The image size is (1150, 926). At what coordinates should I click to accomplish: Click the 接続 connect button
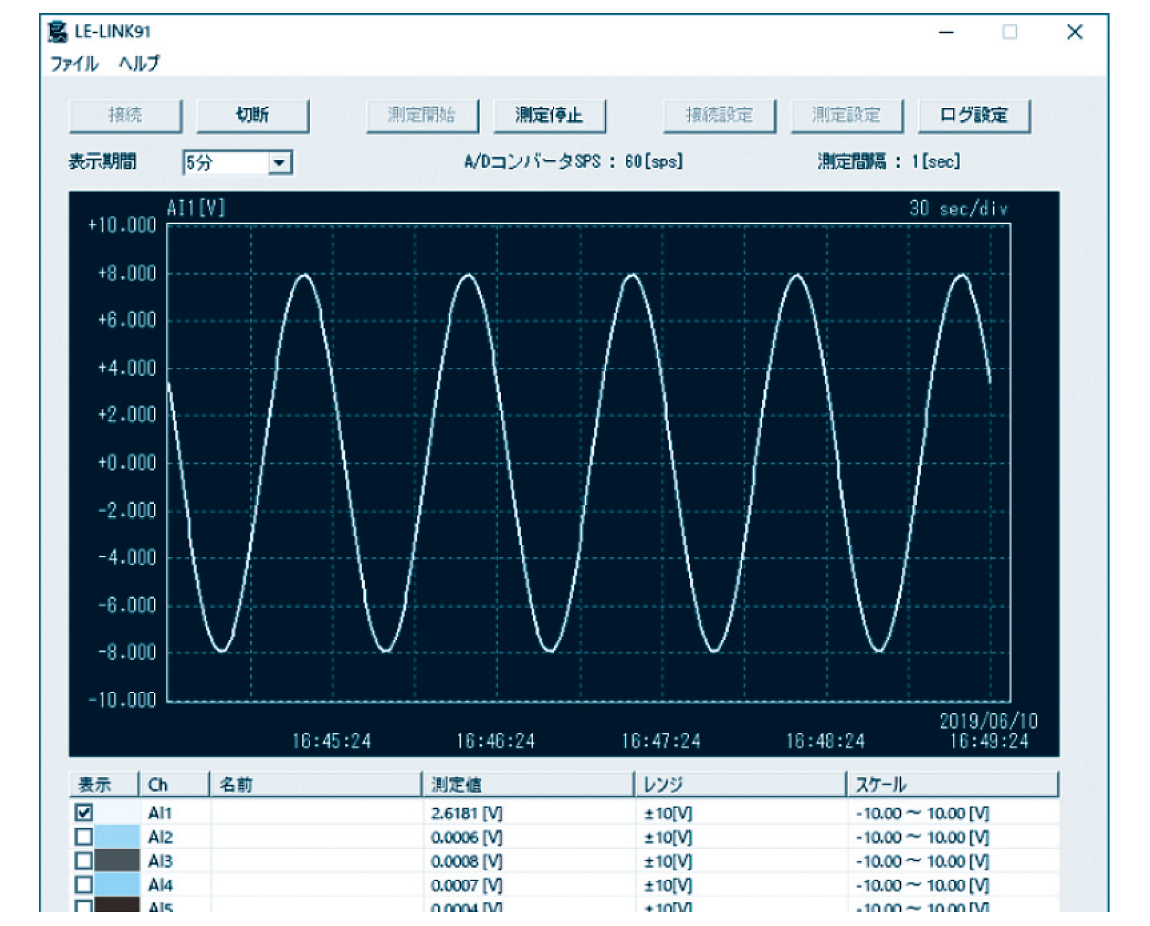coord(125,116)
